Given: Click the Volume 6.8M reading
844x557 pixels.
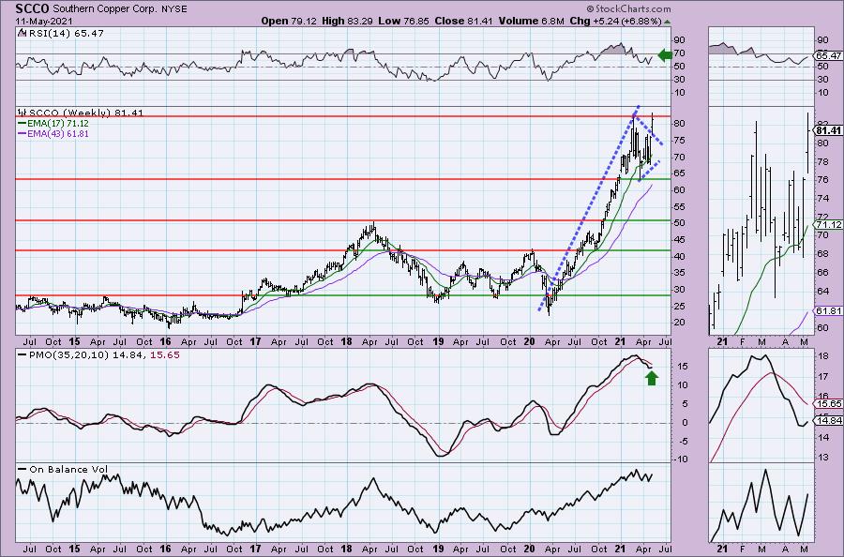Looking at the screenshot, I should [532, 21].
